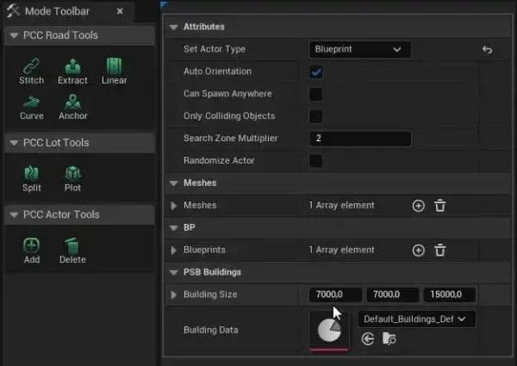Pick the Anchor road tool

point(72,106)
